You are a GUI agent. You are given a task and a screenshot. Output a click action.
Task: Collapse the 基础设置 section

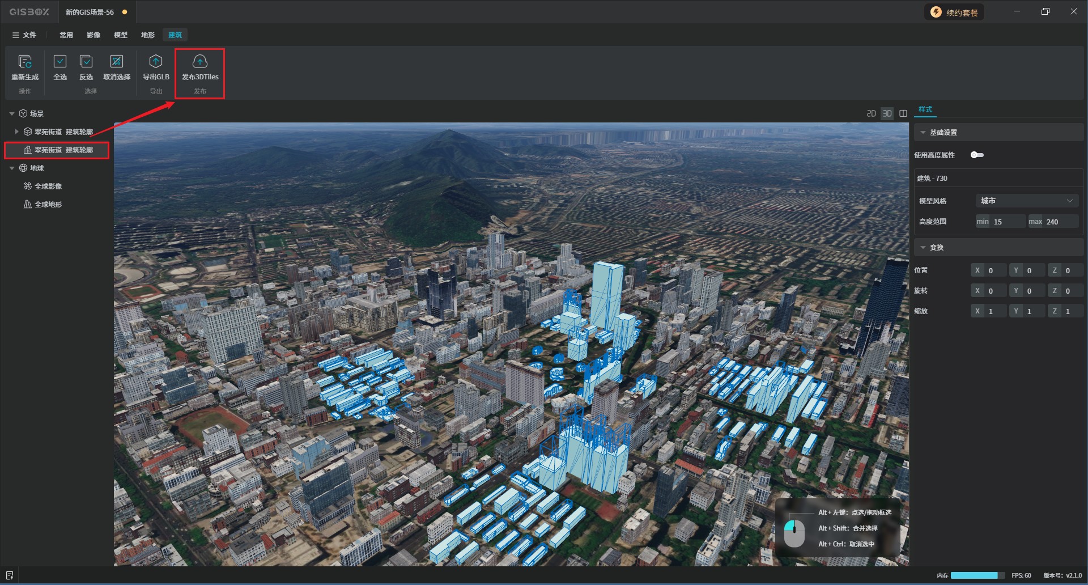click(923, 133)
